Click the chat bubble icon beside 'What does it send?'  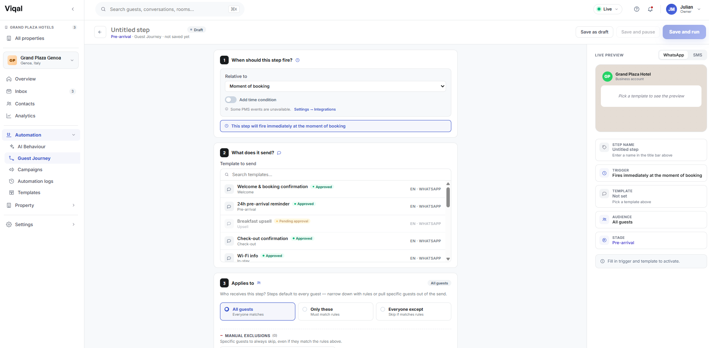pyautogui.click(x=279, y=153)
